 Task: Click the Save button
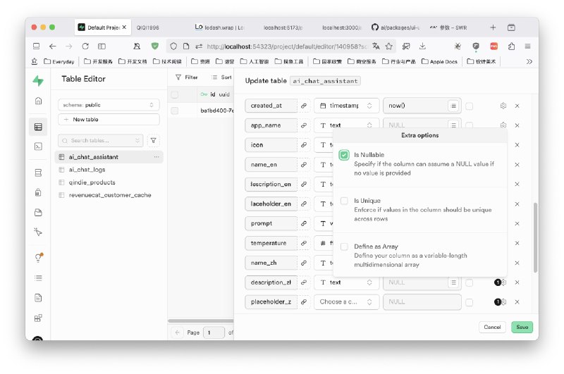[522, 327]
